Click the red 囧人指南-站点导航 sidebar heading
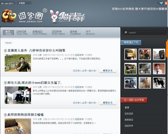The image size is (168, 134). [x=134, y=100]
